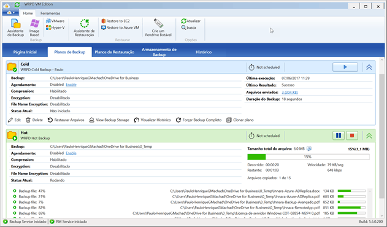
Task: Click the Cold plan backup path text
Action: tap(94, 78)
